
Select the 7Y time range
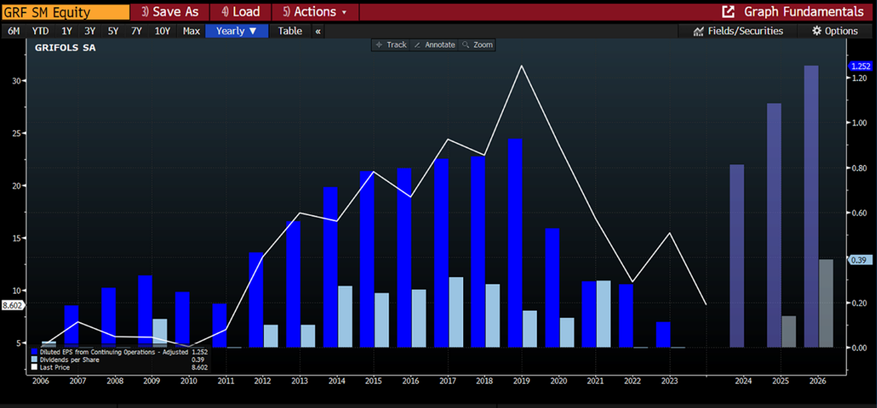[x=136, y=31]
